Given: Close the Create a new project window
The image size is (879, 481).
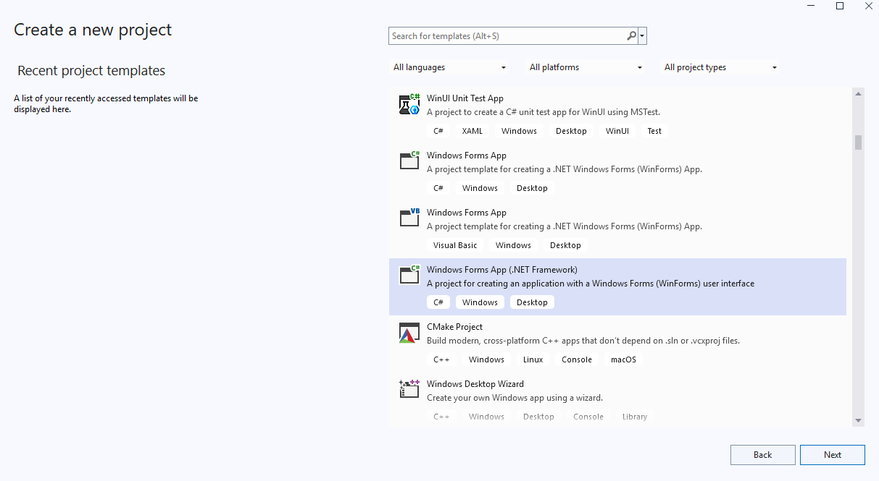Looking at the screenshot, I should coord(869,6).
